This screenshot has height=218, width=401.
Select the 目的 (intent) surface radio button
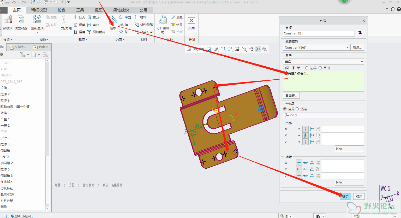(320, 68)
